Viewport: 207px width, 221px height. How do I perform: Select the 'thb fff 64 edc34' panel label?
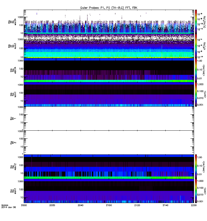click(12, 22)
